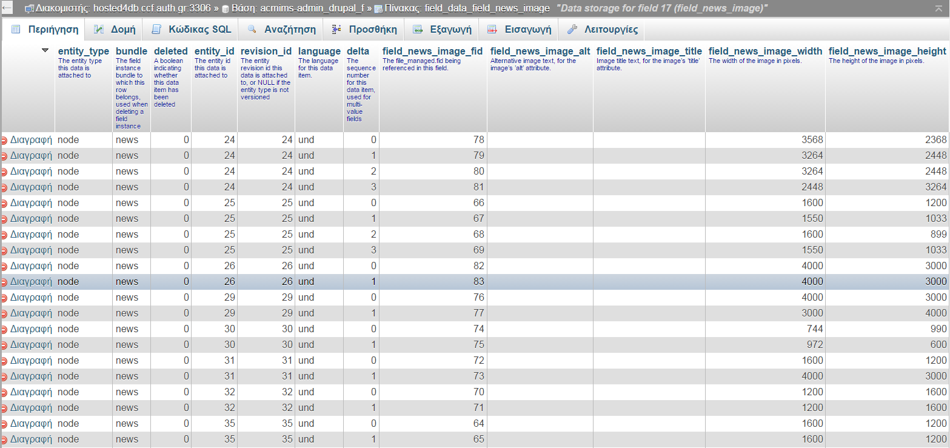Sort by deleted column header
This screenshot has height=448, width=950.
click(x=171, y=51)
